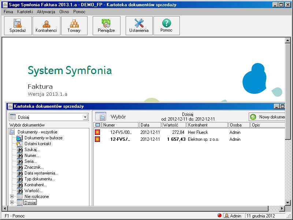Screen dimensions: 293x220
Task: Select Dokumenty - wszystkie tree item
Action: (37, 132)
